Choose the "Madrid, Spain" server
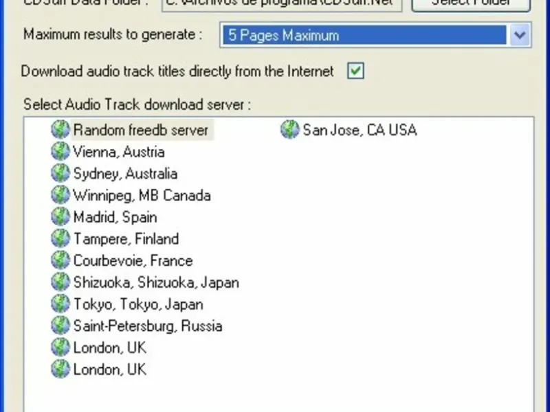 115,217
